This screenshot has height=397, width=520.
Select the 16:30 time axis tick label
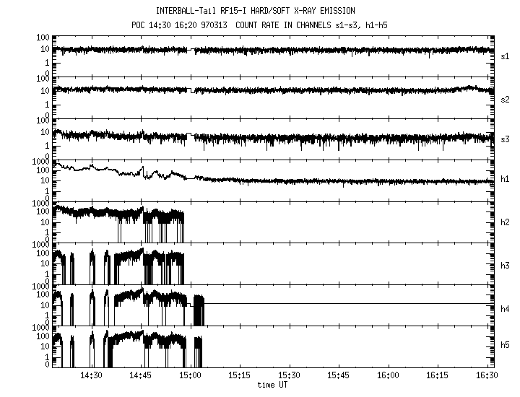[x=488, y=377]
